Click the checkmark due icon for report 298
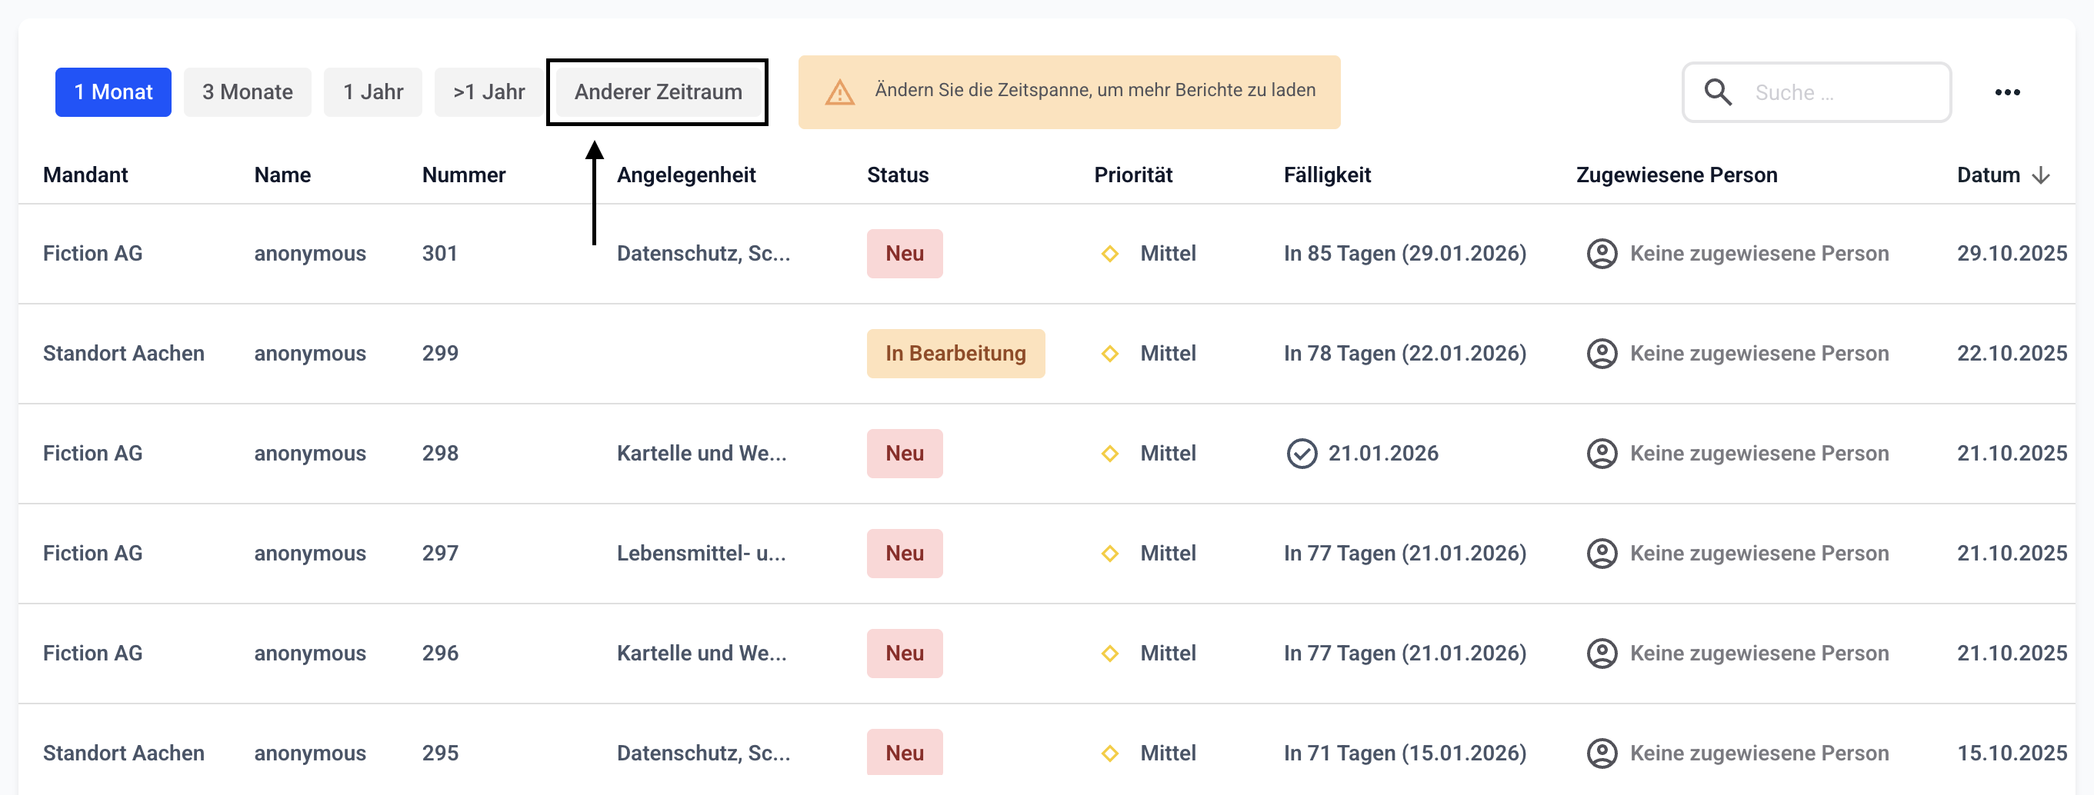Viewport: 2094px width, 795px height. [1302, 454]
